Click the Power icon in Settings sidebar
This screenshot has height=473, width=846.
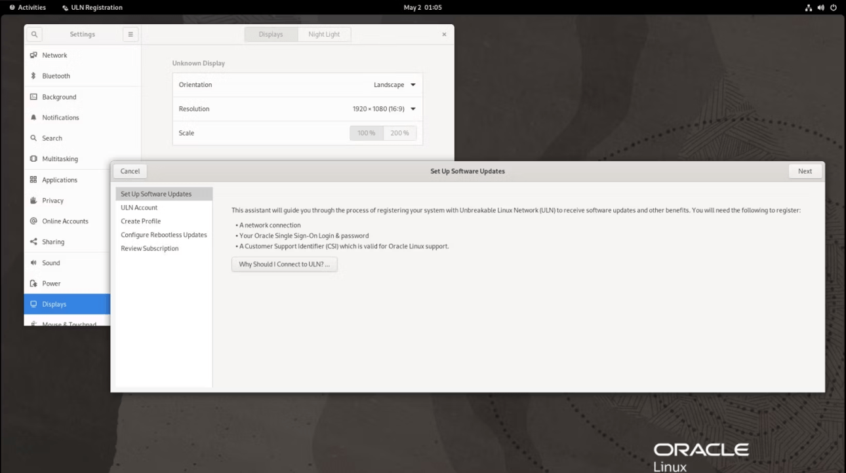point(33,284)
